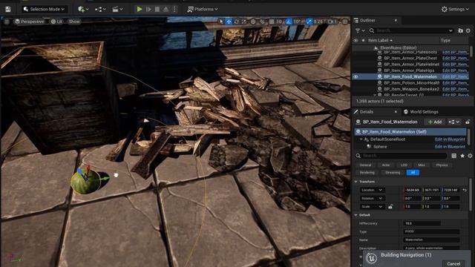Open the play options three-dot menu
The width and height of the screenshot is (475, 267).
pyautogui.click(x=174, y=9)
